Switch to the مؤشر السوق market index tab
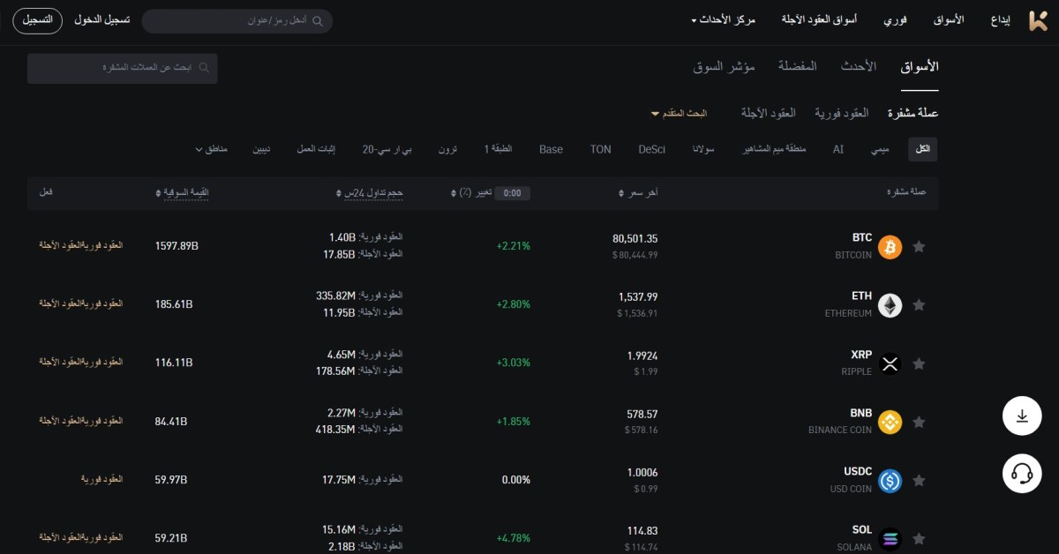Screen dimensions: 1059x554 tap(724, 67)
